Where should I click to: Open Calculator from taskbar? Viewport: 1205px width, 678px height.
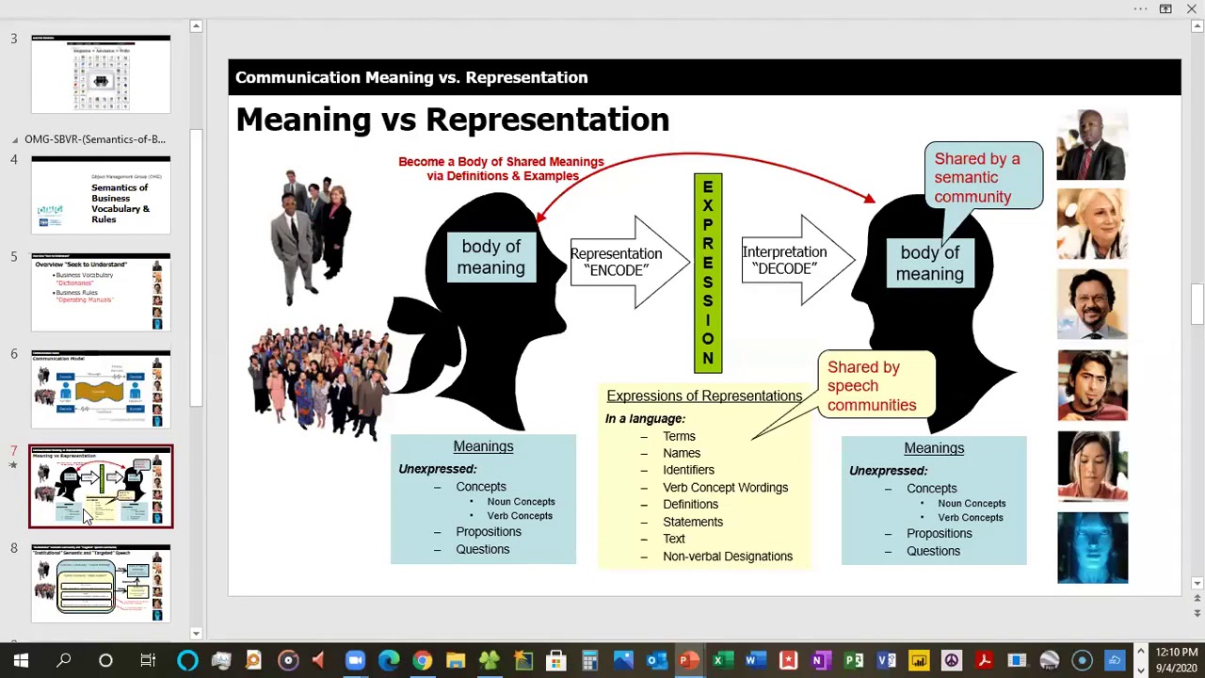(x=589, y=660)
